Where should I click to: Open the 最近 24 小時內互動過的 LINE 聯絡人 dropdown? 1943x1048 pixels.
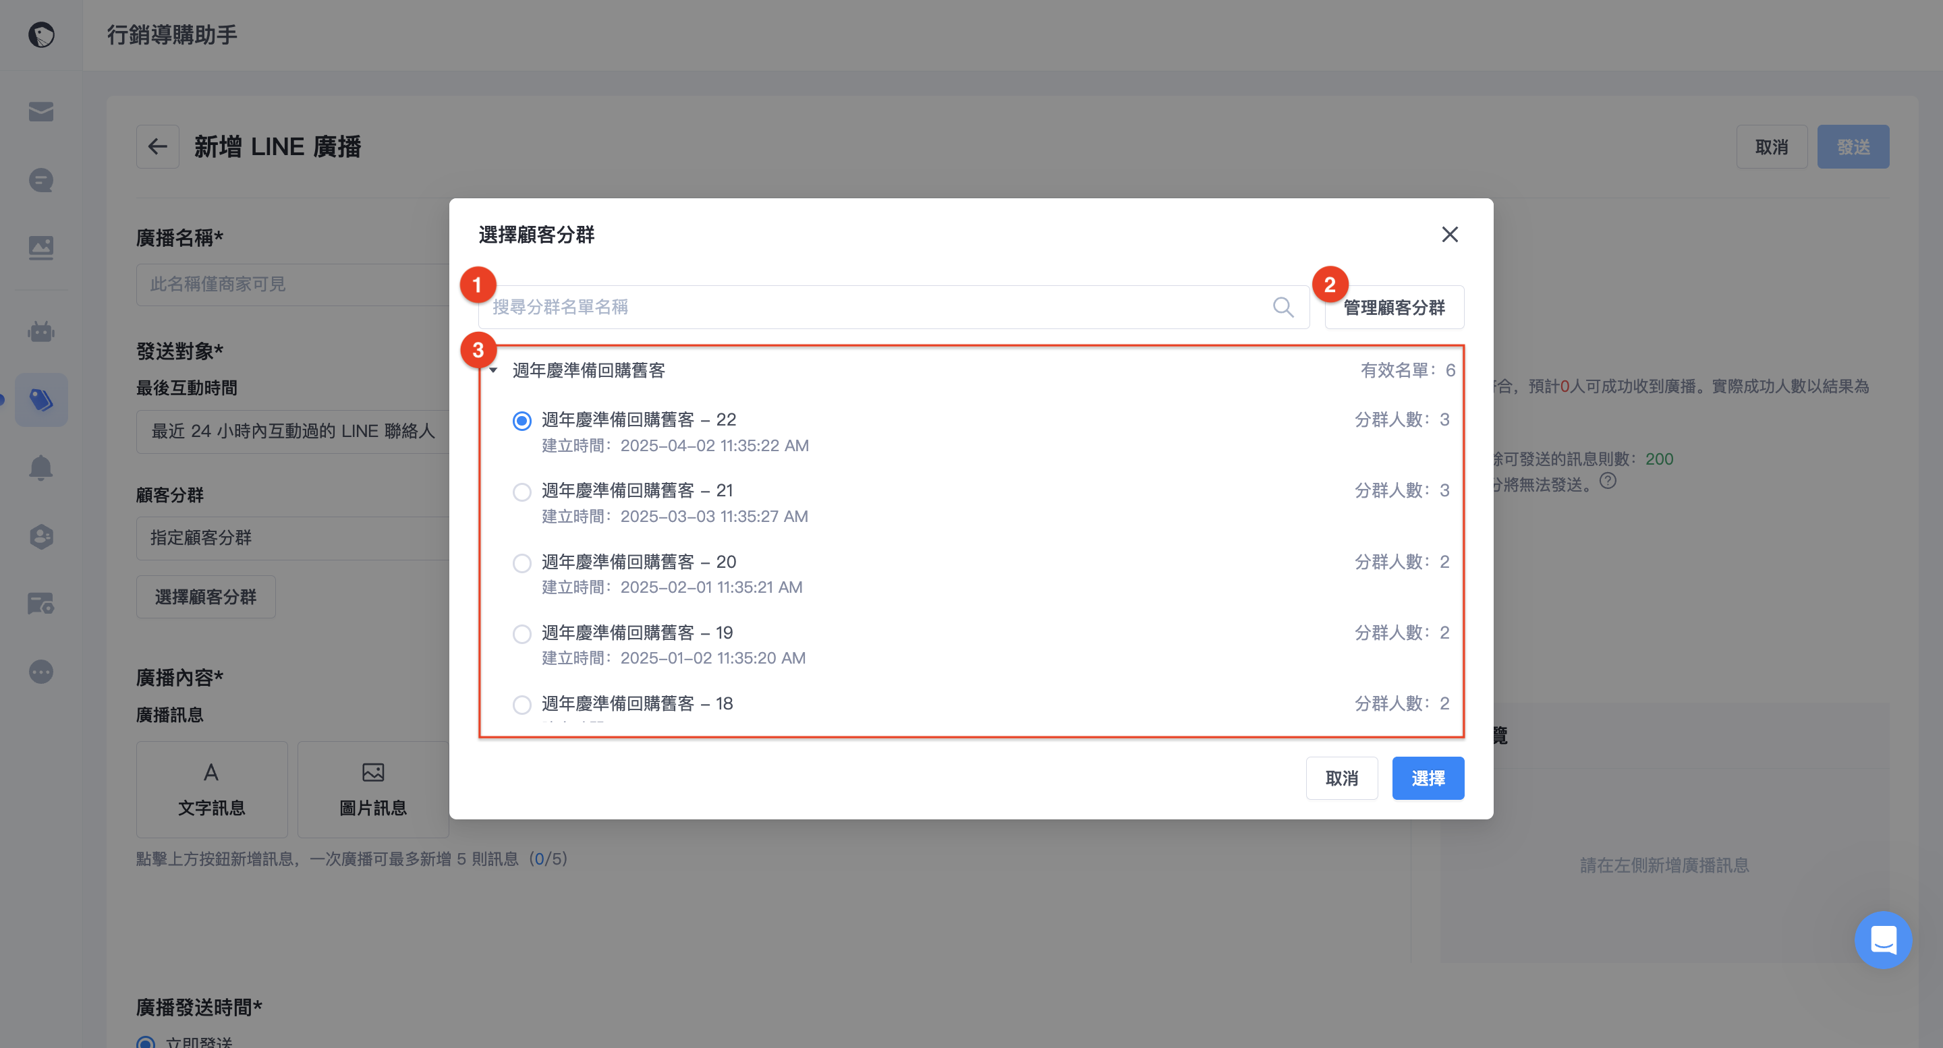point(293,431)
